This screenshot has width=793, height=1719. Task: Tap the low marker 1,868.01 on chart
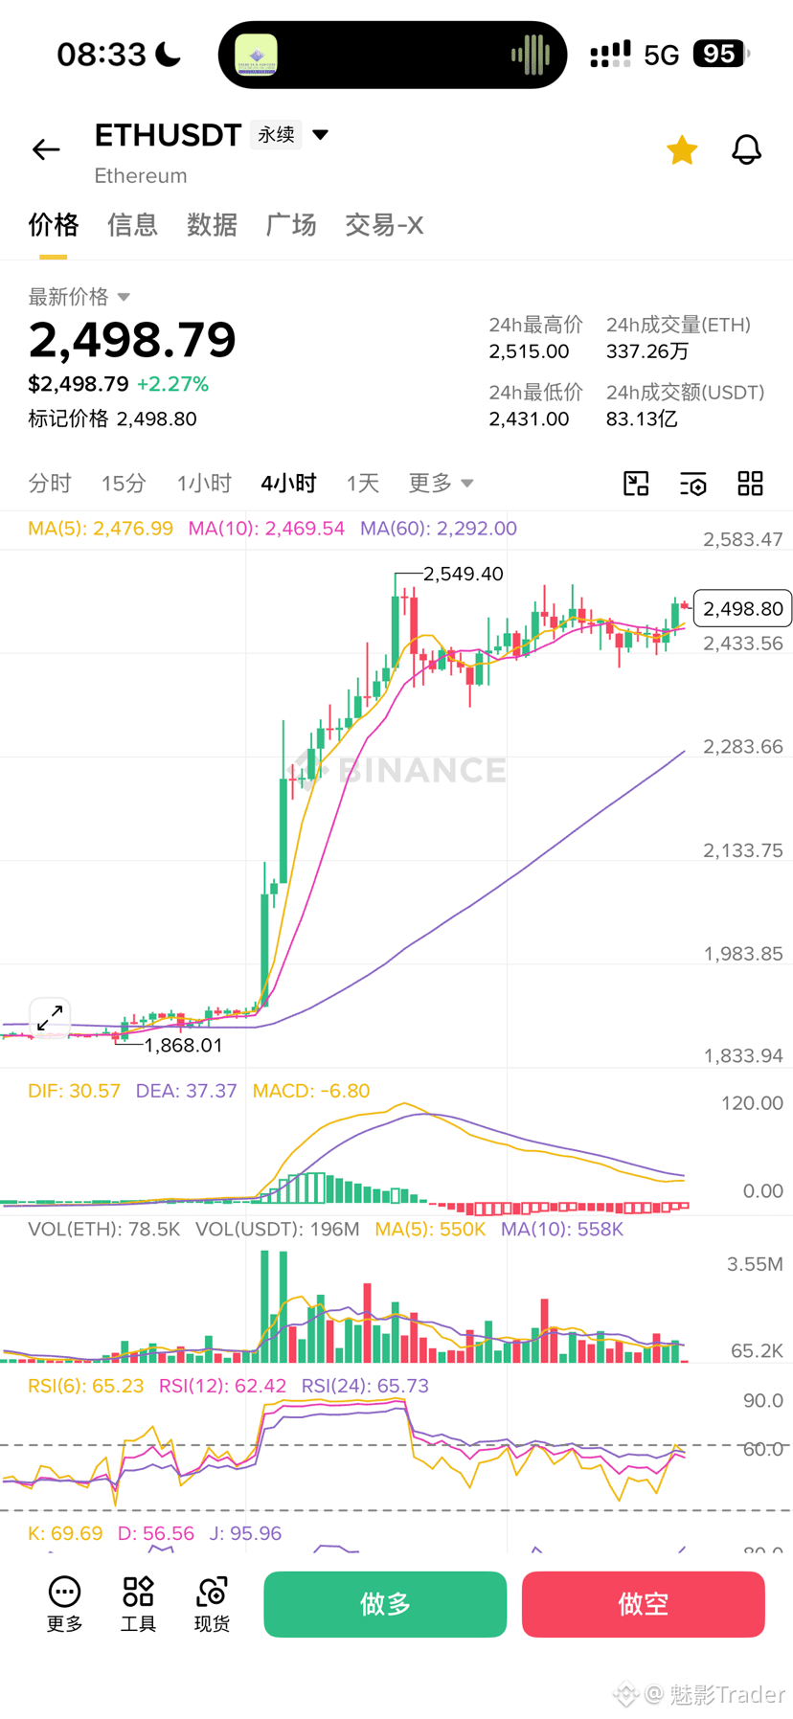click(x=183, y=1045)
